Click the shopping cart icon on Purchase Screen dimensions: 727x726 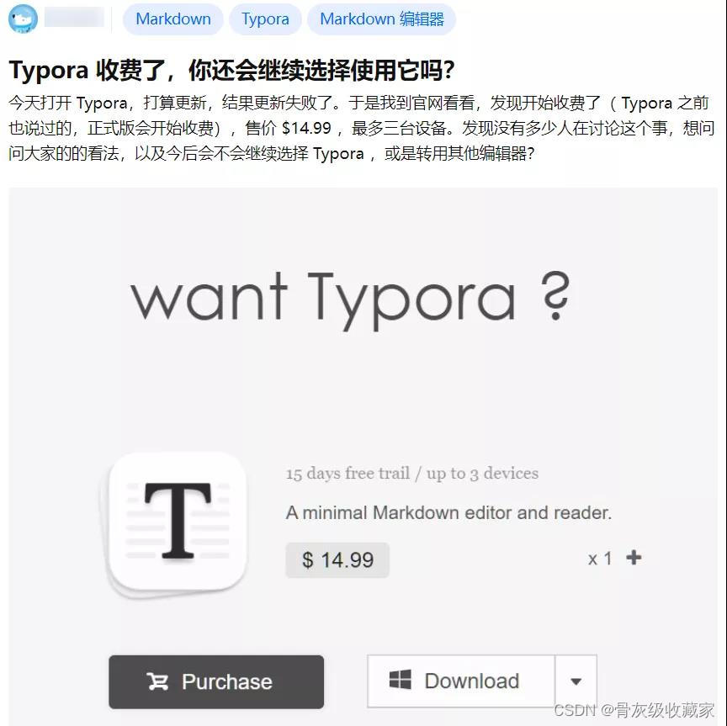point(157,681)
